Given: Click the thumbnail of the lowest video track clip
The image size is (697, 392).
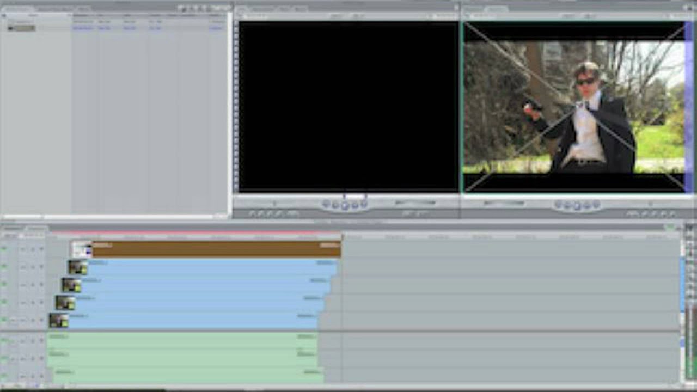Looking at the screenshot, I should [x=59, y=320].
